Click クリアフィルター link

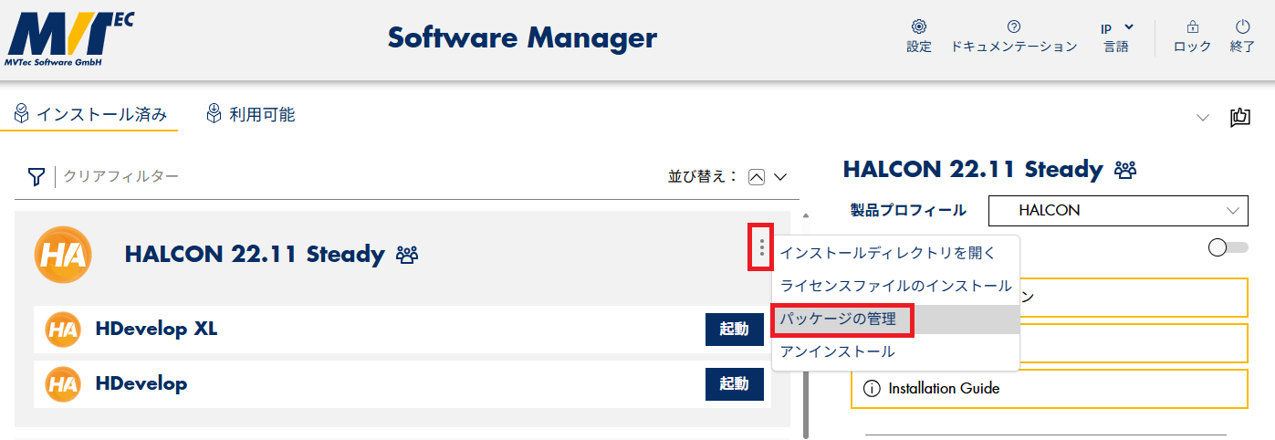click(x=120, y=176)
